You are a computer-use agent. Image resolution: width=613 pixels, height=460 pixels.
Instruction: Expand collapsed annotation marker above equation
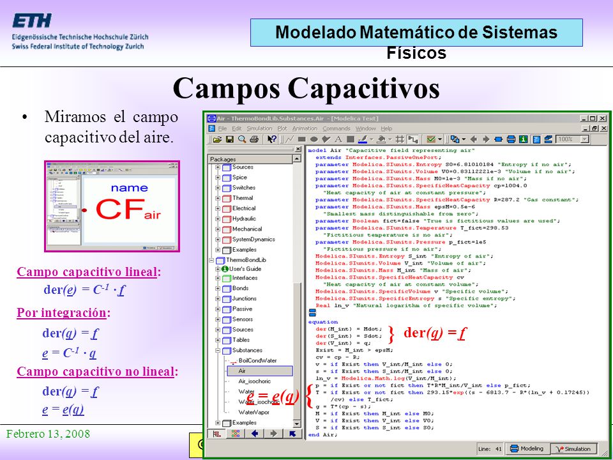point(312,312)
